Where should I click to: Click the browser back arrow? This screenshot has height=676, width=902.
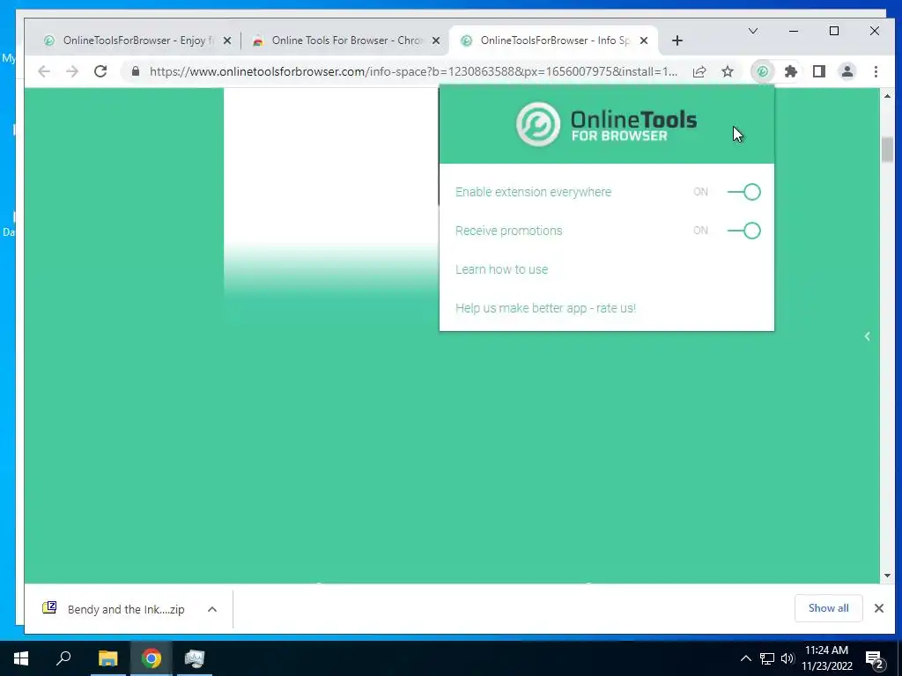click(x=44, y=71)
